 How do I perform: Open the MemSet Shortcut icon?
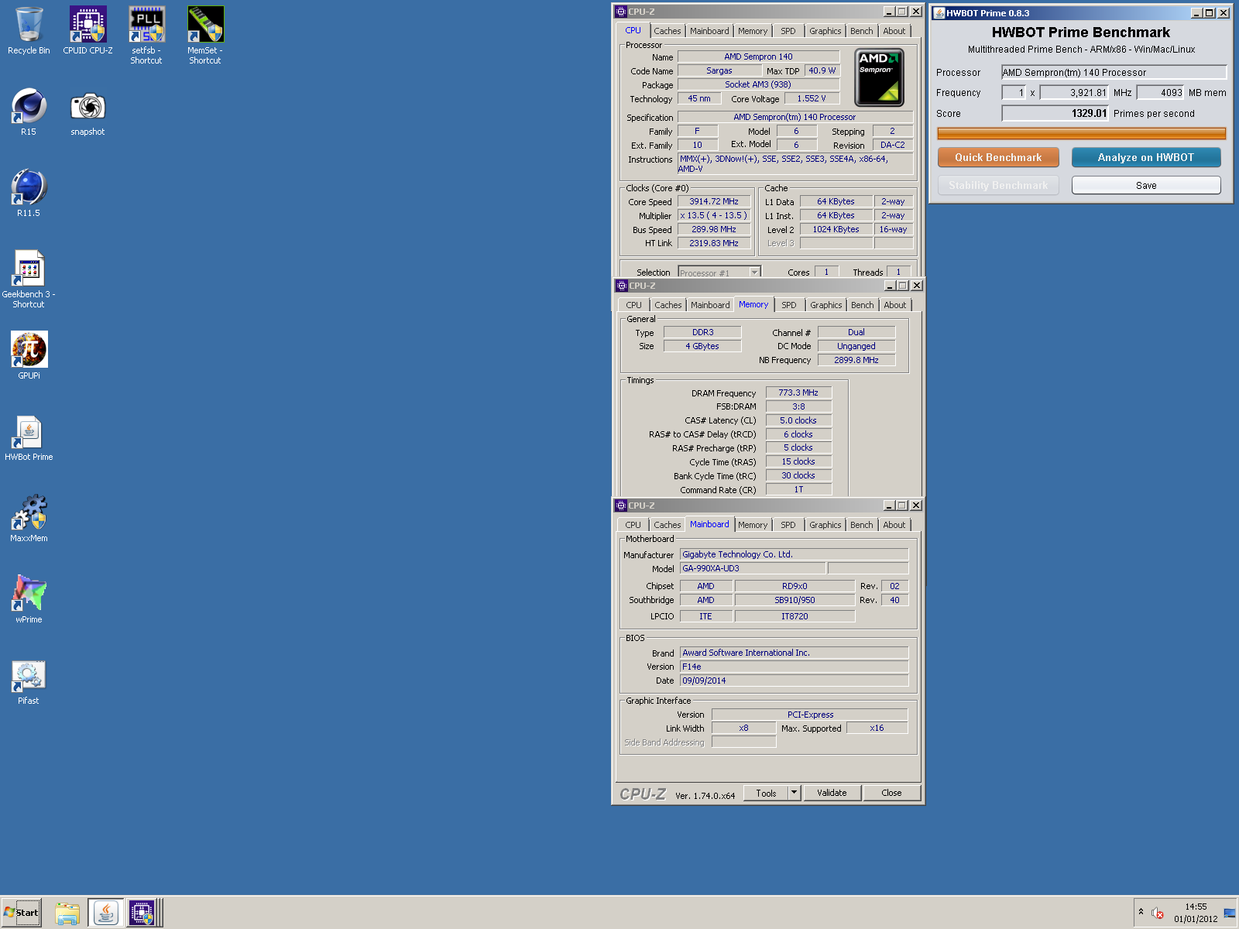coord(205,36)
